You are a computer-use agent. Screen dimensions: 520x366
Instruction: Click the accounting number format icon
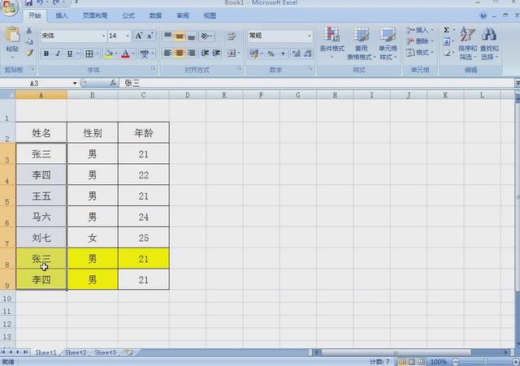pos(254,54)
